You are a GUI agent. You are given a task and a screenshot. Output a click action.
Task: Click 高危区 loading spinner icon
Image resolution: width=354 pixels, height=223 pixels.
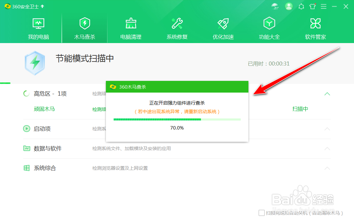click(x=26, y=94)
